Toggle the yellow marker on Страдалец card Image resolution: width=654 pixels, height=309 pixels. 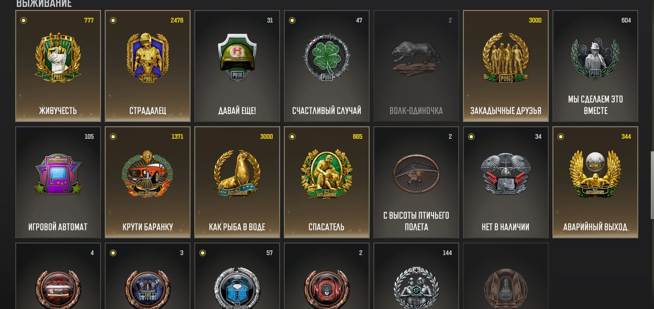[x=113, y=20]
